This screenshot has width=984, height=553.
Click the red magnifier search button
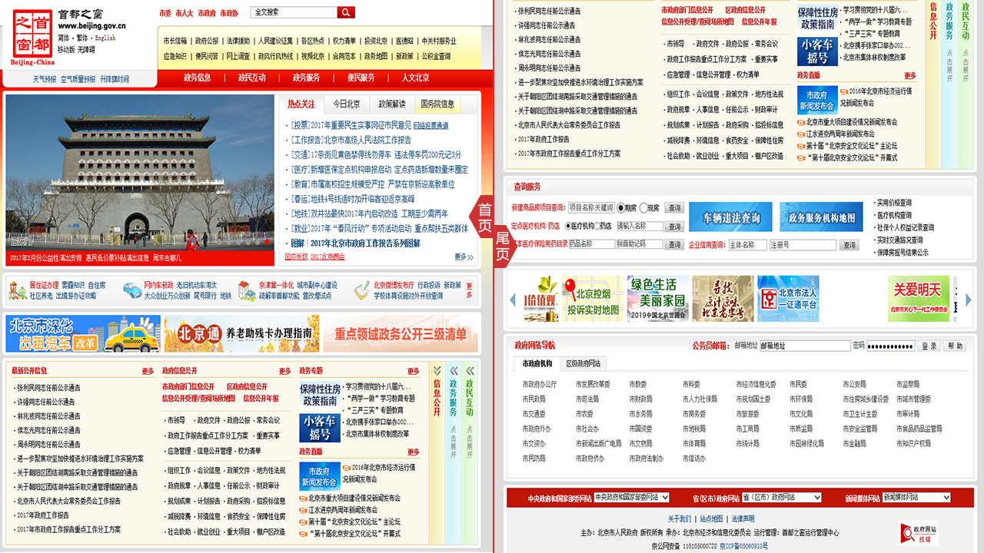[346, 12]
